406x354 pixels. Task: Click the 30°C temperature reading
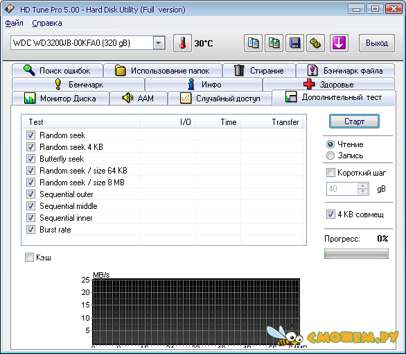[x=204, y=43]
